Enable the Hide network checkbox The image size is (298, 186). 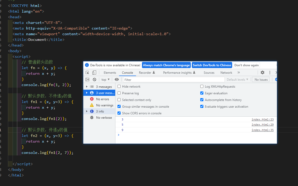119,87
